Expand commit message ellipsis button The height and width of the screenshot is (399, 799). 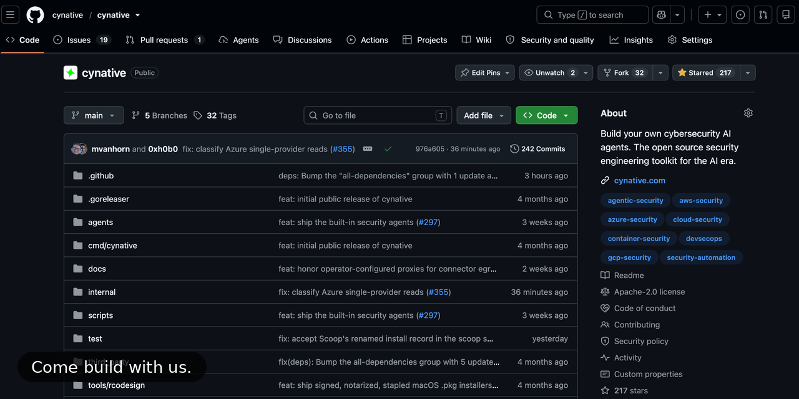pos(368,149)
